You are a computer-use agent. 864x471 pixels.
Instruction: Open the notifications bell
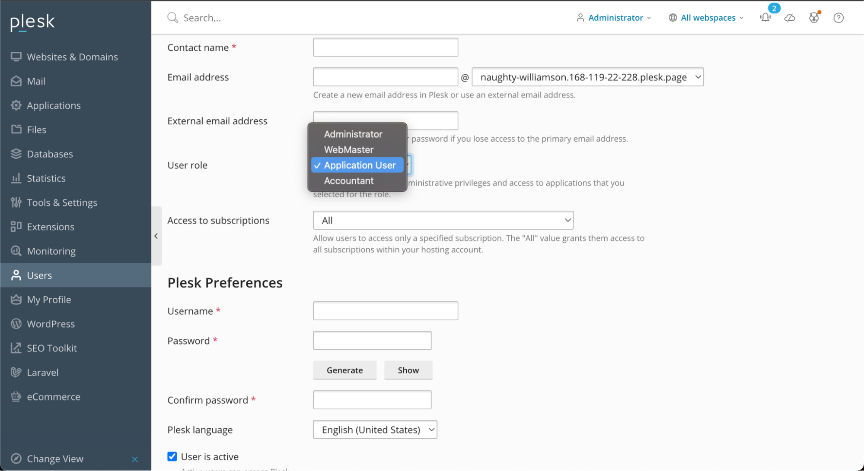pos(765,18)
